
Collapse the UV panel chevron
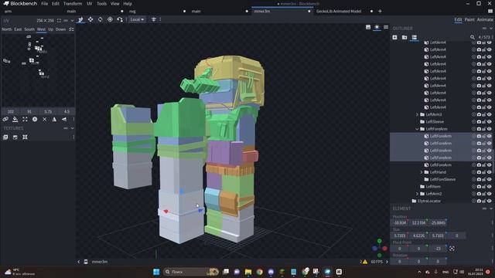(x=72, y=21)
